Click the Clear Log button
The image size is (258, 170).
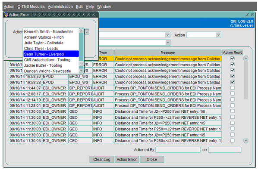102,159
